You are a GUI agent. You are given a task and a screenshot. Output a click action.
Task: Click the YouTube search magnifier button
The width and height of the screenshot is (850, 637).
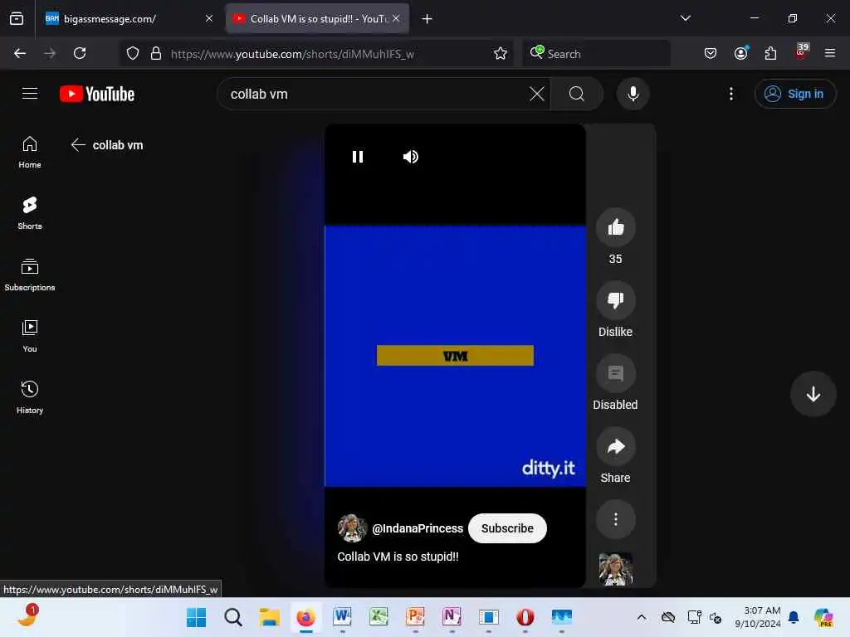pos(577,94)
